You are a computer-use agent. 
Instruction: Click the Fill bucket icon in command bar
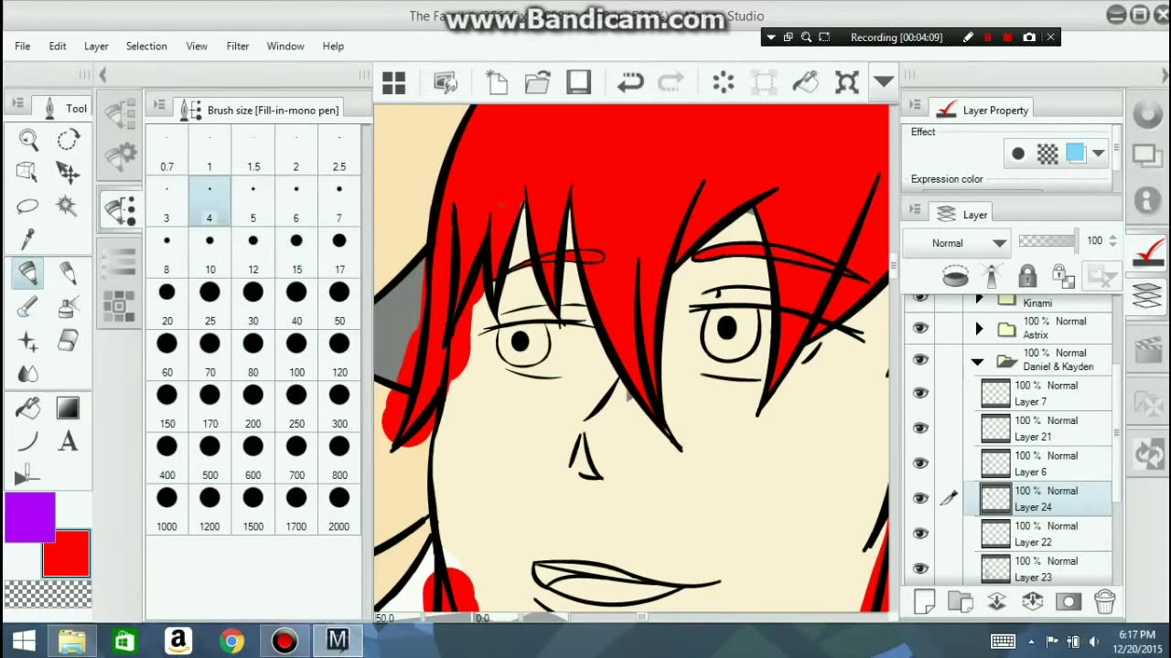pos(805,83)
